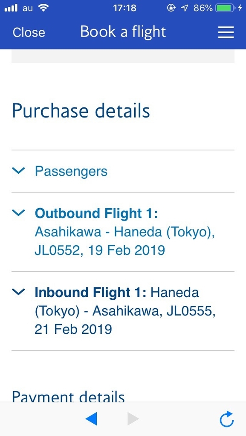Collapse the Outbound Flight 1 section
Image resolution: width=246 pixels, height=436 pixels.
(x=18, y=212)
